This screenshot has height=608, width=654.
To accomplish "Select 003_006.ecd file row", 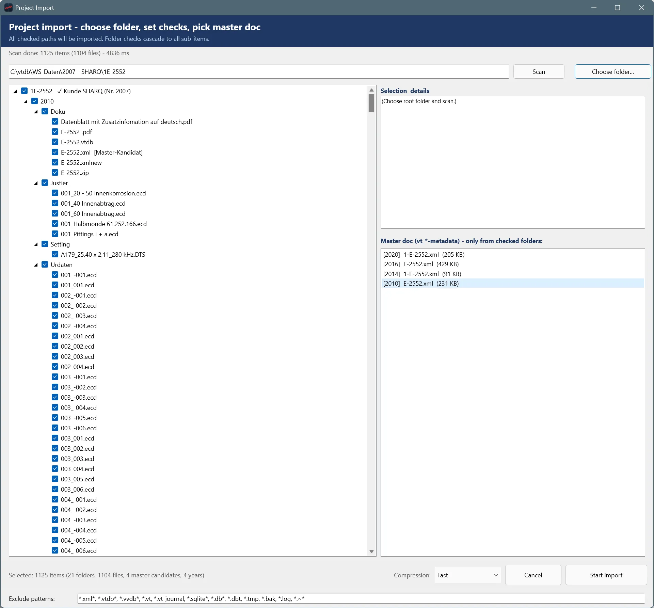I will [77, 489].
